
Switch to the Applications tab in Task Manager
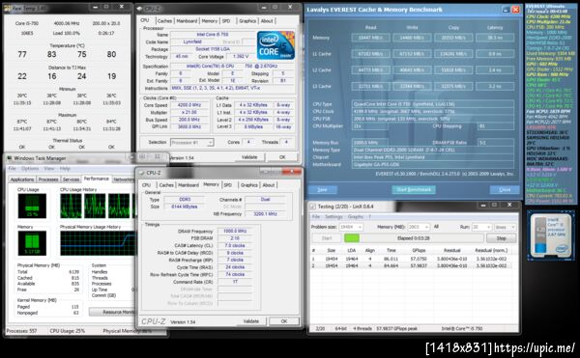point(22,179)
